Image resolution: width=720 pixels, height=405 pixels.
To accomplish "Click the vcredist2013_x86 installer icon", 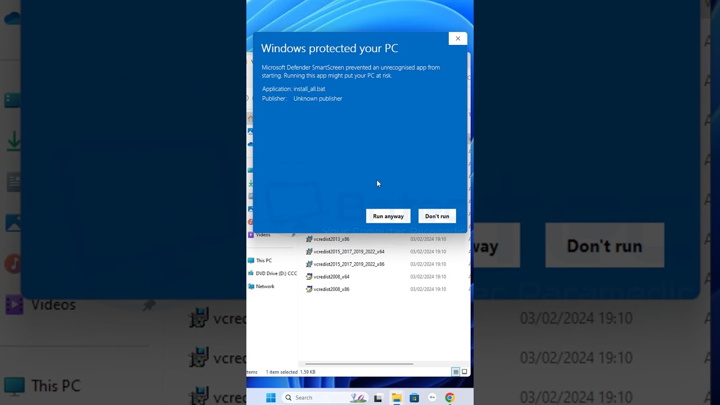I will point(309,239).
